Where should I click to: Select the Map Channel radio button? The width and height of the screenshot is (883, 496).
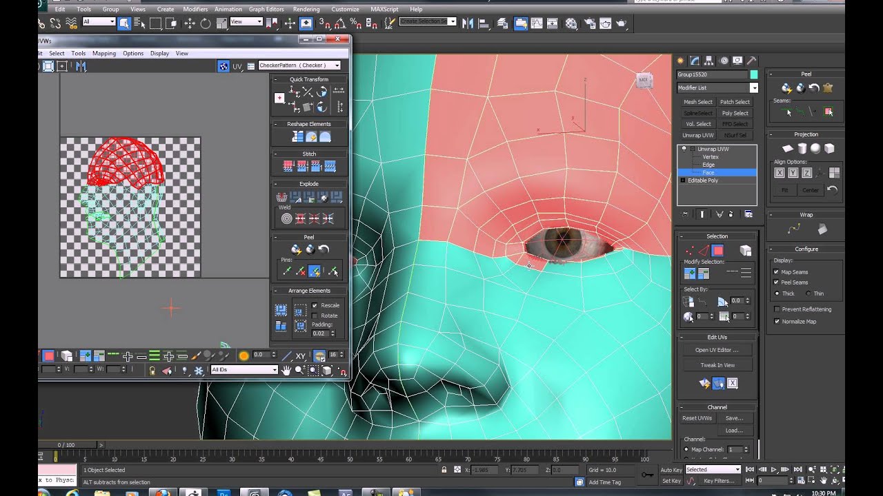tap(686, 449)
